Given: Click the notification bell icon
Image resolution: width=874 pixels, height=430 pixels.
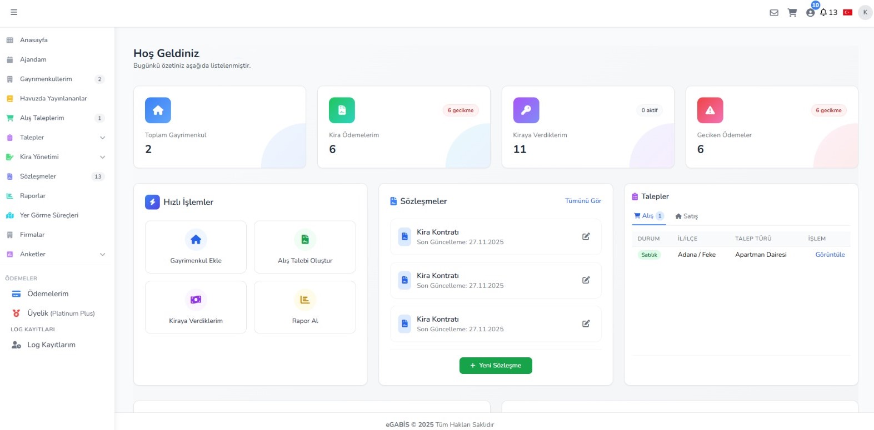Looking at the screenshot, I should point(823,12).
